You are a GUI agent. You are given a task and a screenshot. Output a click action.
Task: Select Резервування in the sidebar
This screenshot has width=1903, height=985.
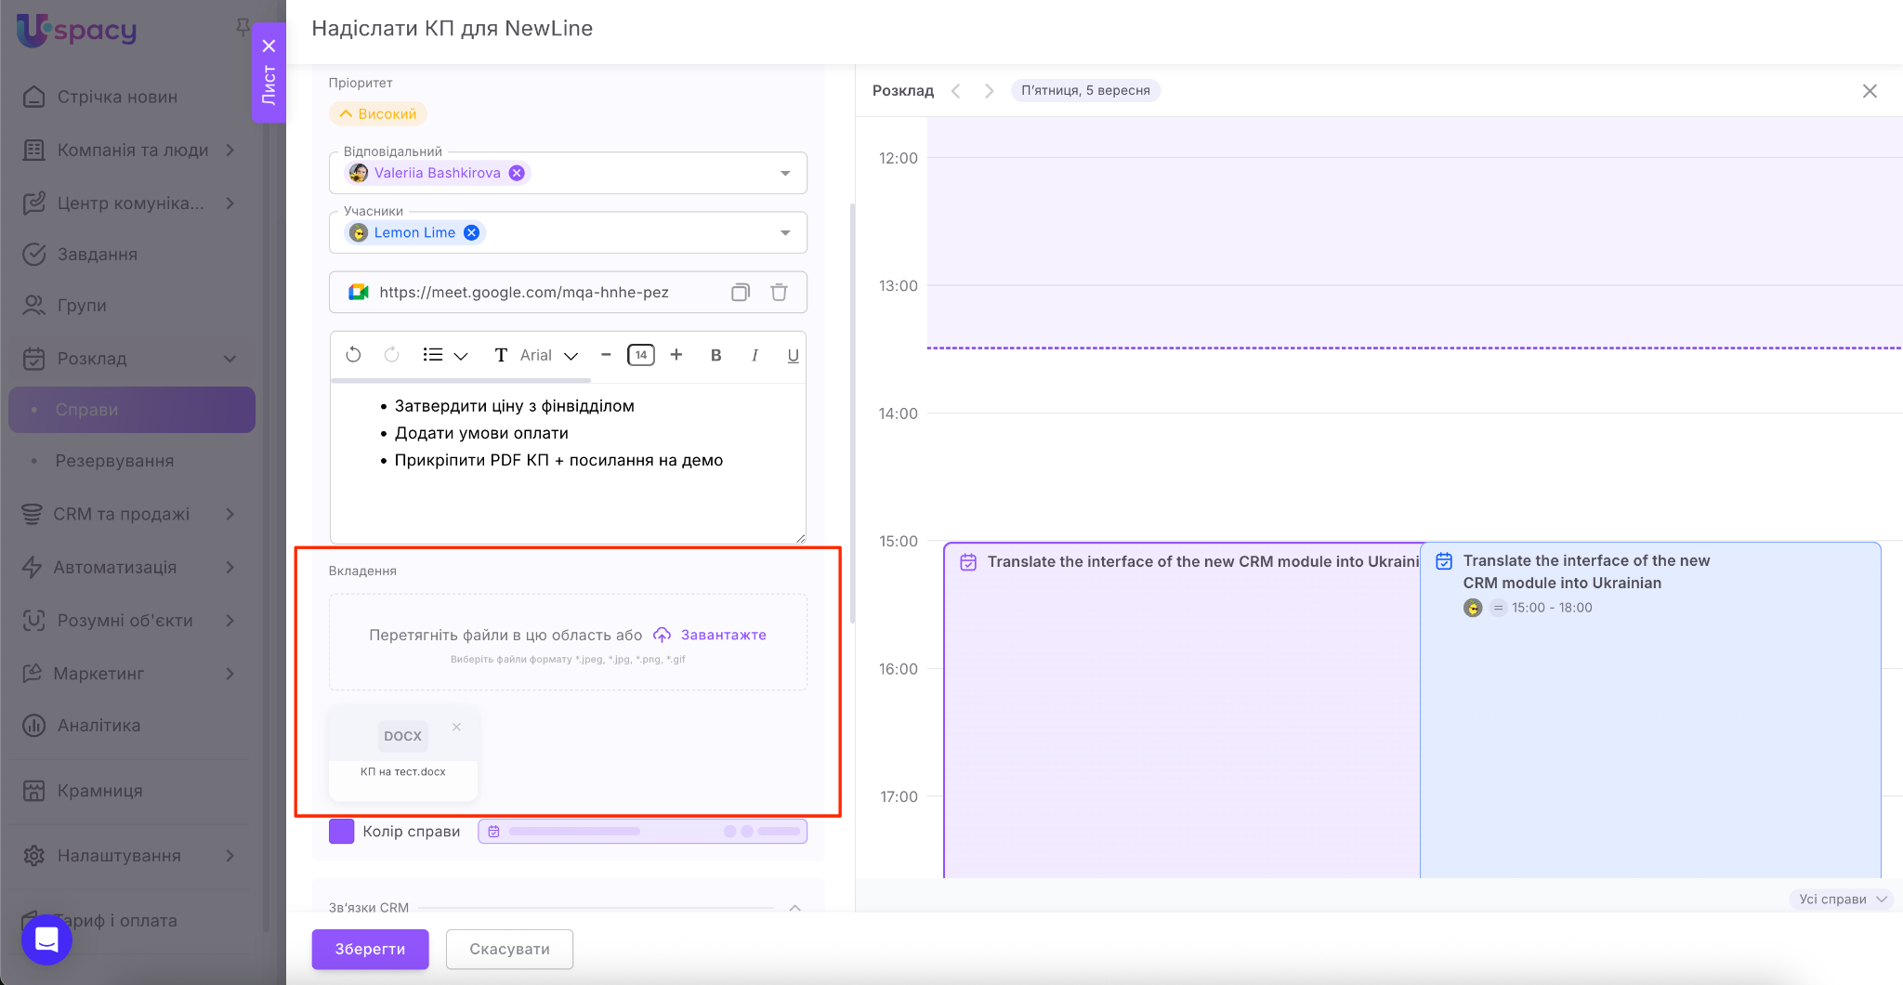[x=114, y=461]
